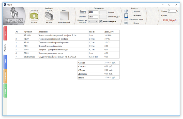Choose the KR300N handle profile icon
This screenshot has height=119, width=183.
(49, 16)
